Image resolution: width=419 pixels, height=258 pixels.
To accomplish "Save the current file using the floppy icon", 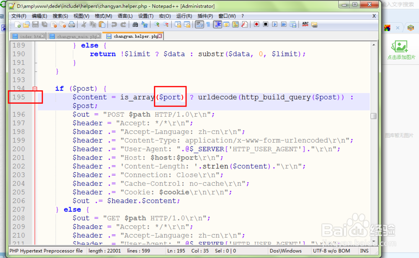I will (x=36, y=25).
